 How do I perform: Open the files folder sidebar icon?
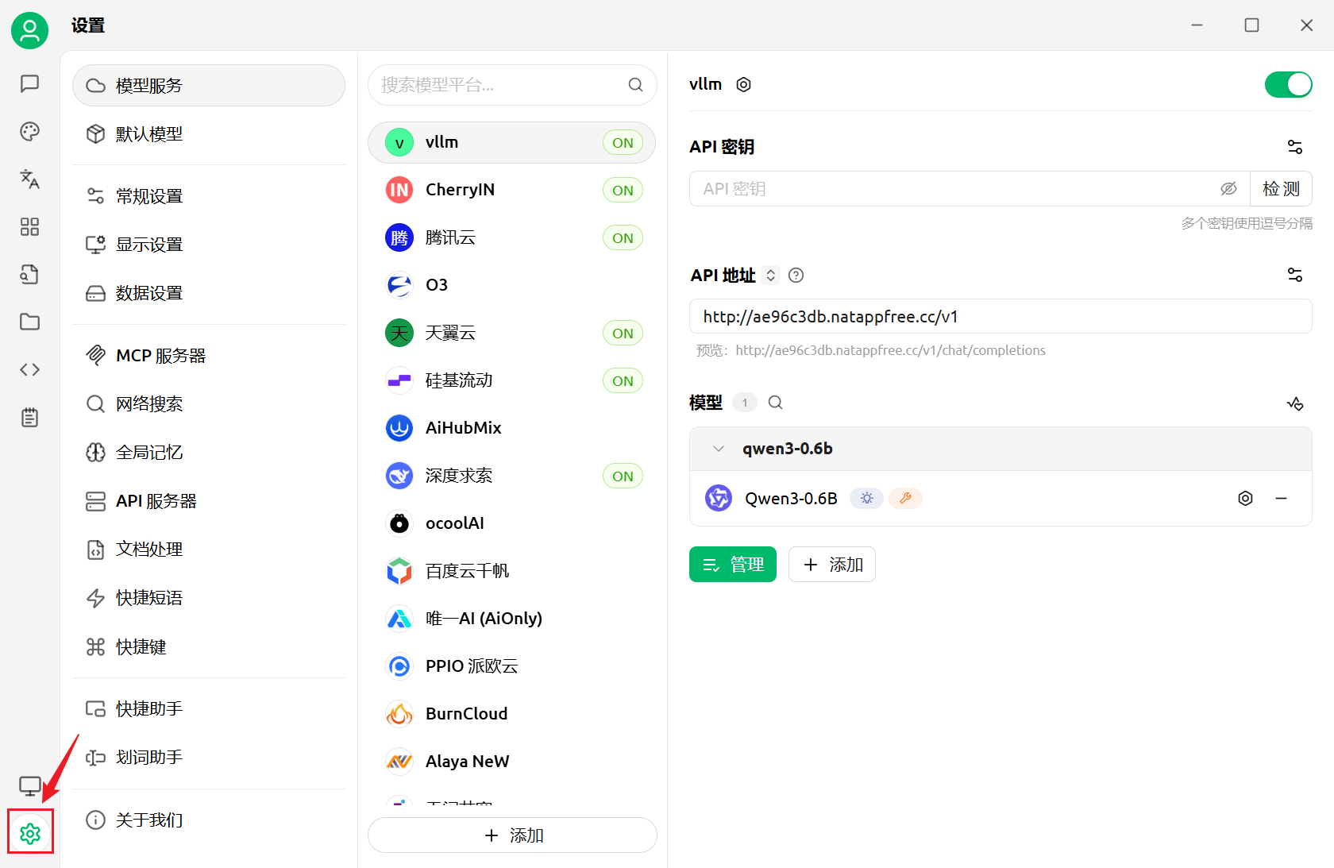[29, 322]
